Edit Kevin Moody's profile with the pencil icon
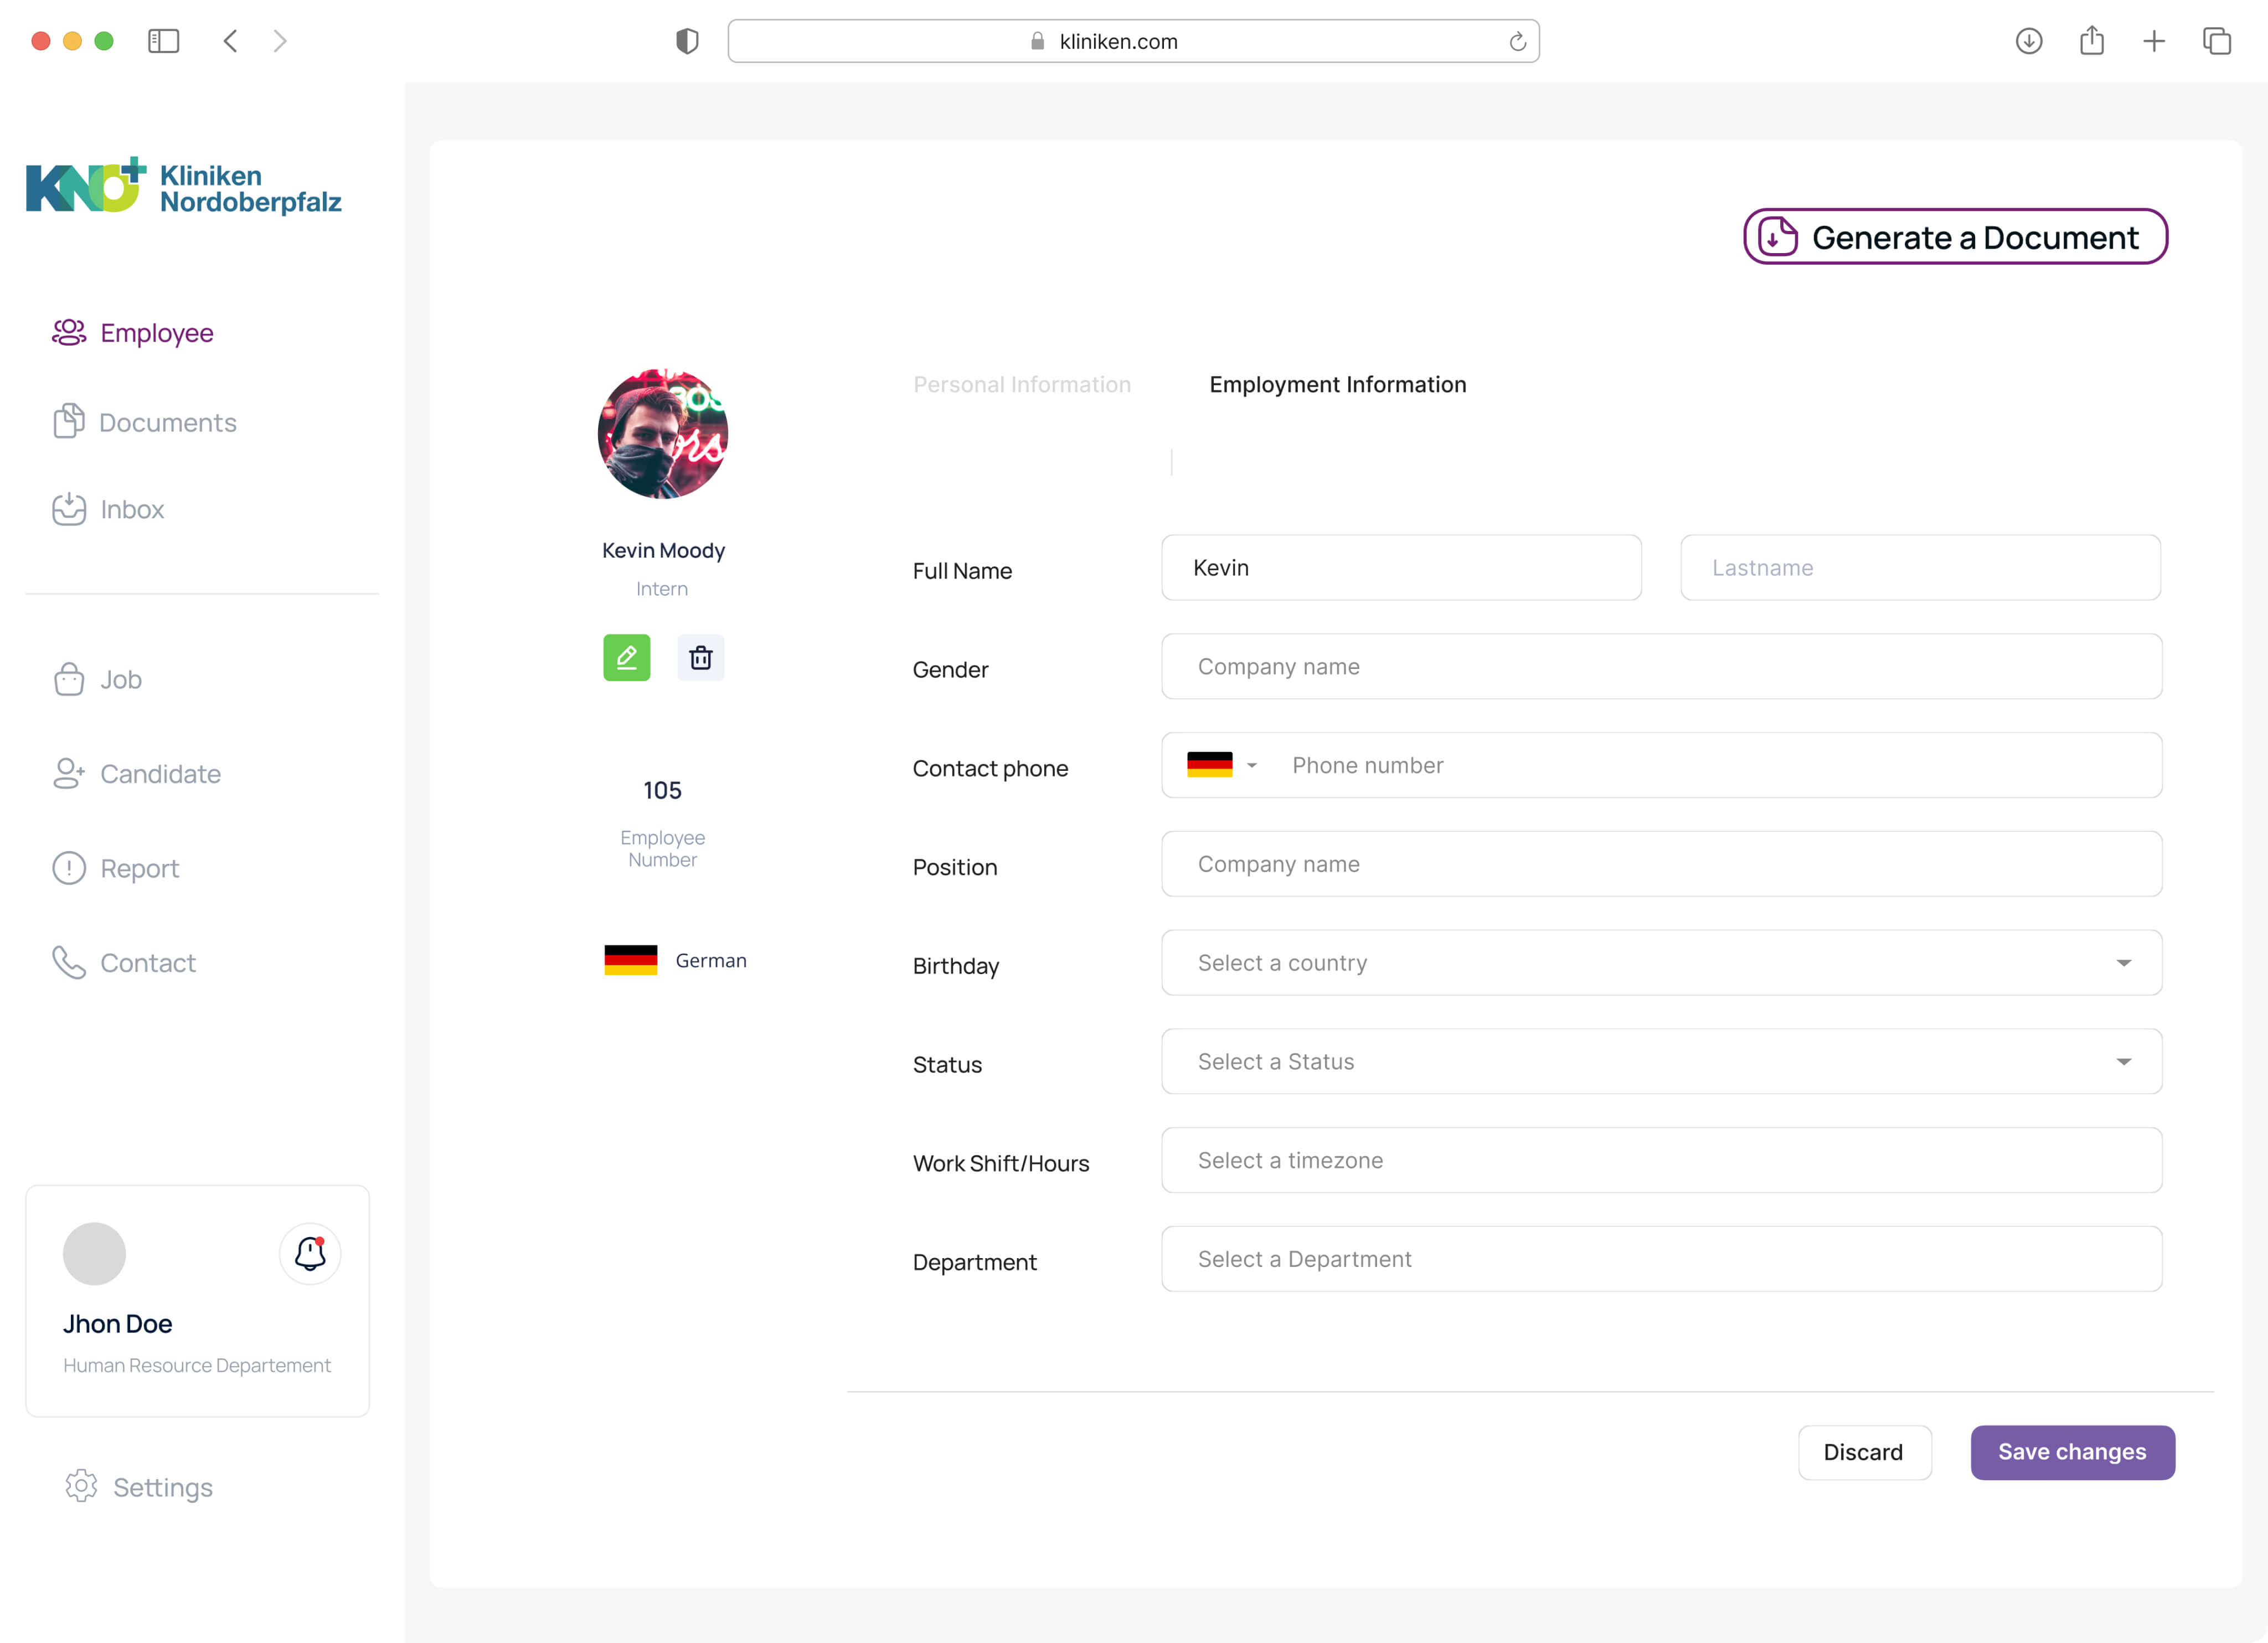The height and width of the screenshot is (1643, 2268). click(x=626, y=657)
